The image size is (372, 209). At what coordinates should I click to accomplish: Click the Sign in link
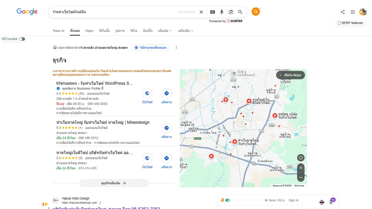[294, 200]
